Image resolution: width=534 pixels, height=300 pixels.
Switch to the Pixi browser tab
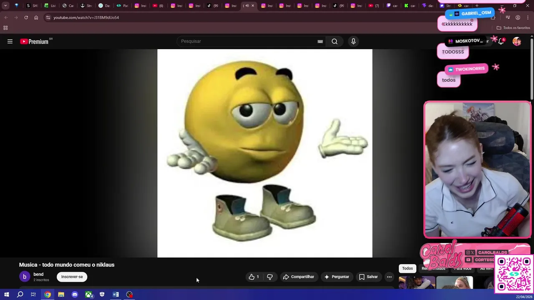[122, 6]
